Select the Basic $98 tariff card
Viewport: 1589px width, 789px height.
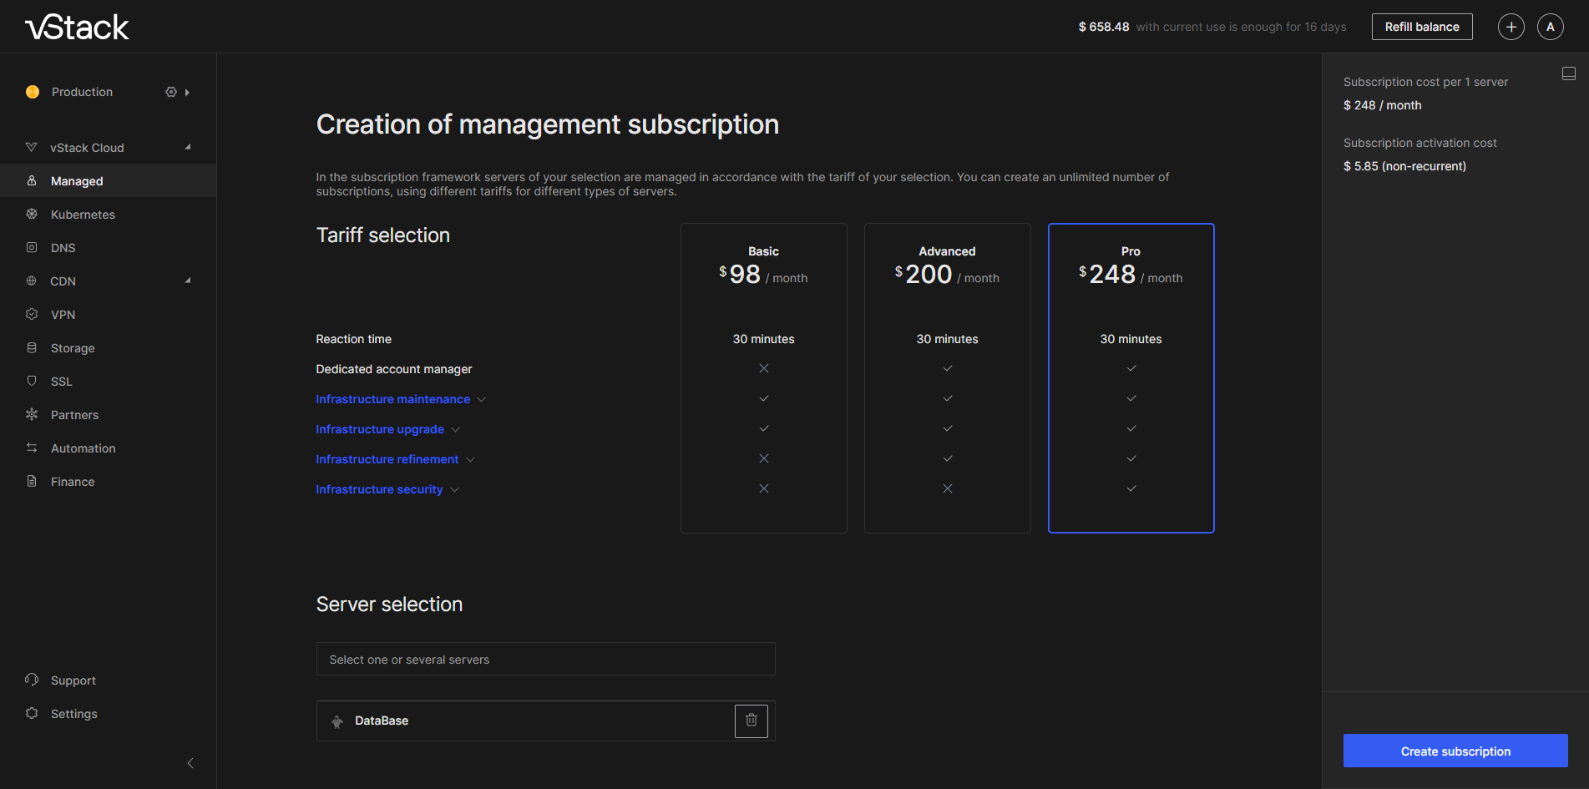(764, 377)
